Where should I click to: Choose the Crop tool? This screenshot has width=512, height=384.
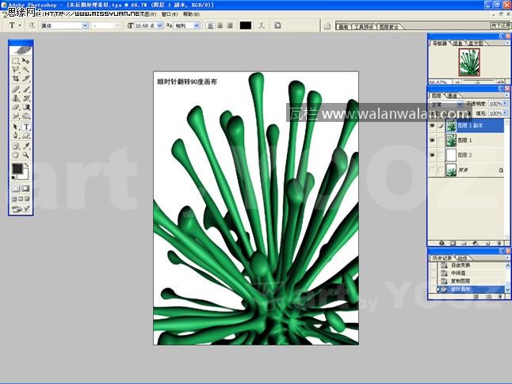point(16,79)
